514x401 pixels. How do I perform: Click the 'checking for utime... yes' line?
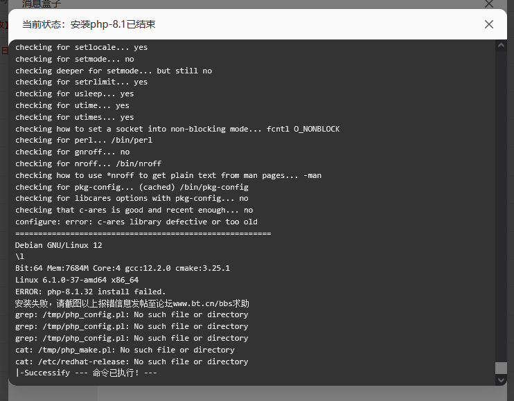pos(73,105)
